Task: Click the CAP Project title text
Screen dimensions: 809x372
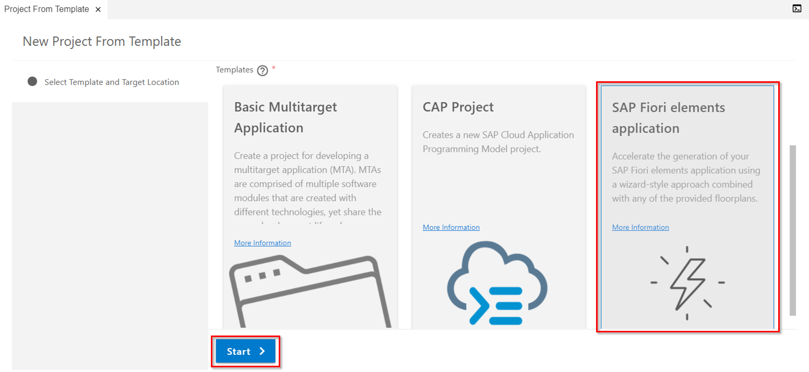Action: coord(458,107)
